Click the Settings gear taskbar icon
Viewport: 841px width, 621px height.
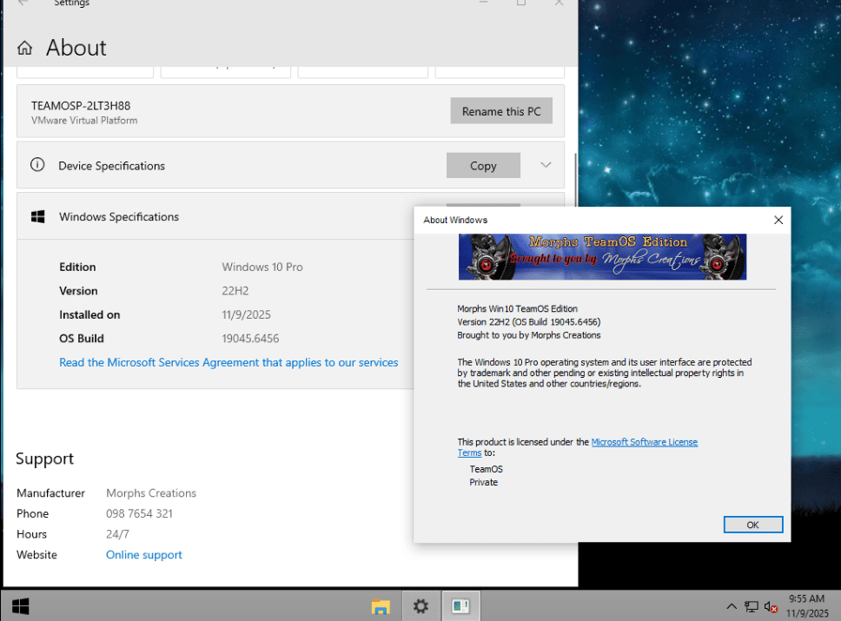[420, 606]
